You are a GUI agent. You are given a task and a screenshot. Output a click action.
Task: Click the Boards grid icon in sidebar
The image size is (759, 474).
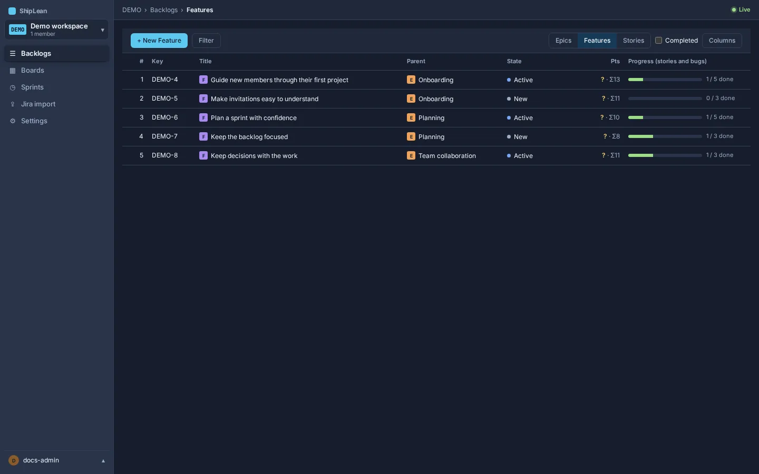[13, 71]
